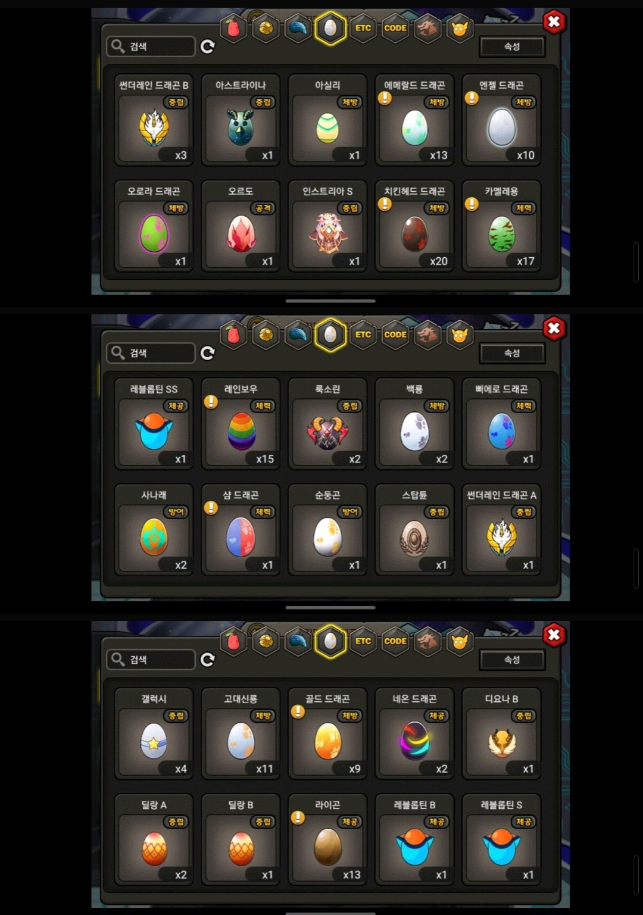
Task: Choose the 디오나 B winged egg
Action: pos(501,733)
